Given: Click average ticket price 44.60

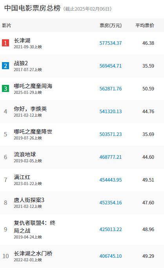Looking at the screenshot, I should coord(148,157).
